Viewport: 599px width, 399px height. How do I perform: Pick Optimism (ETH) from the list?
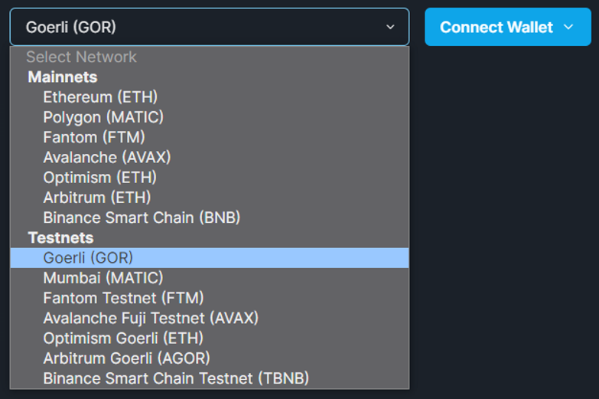point(100,177)
